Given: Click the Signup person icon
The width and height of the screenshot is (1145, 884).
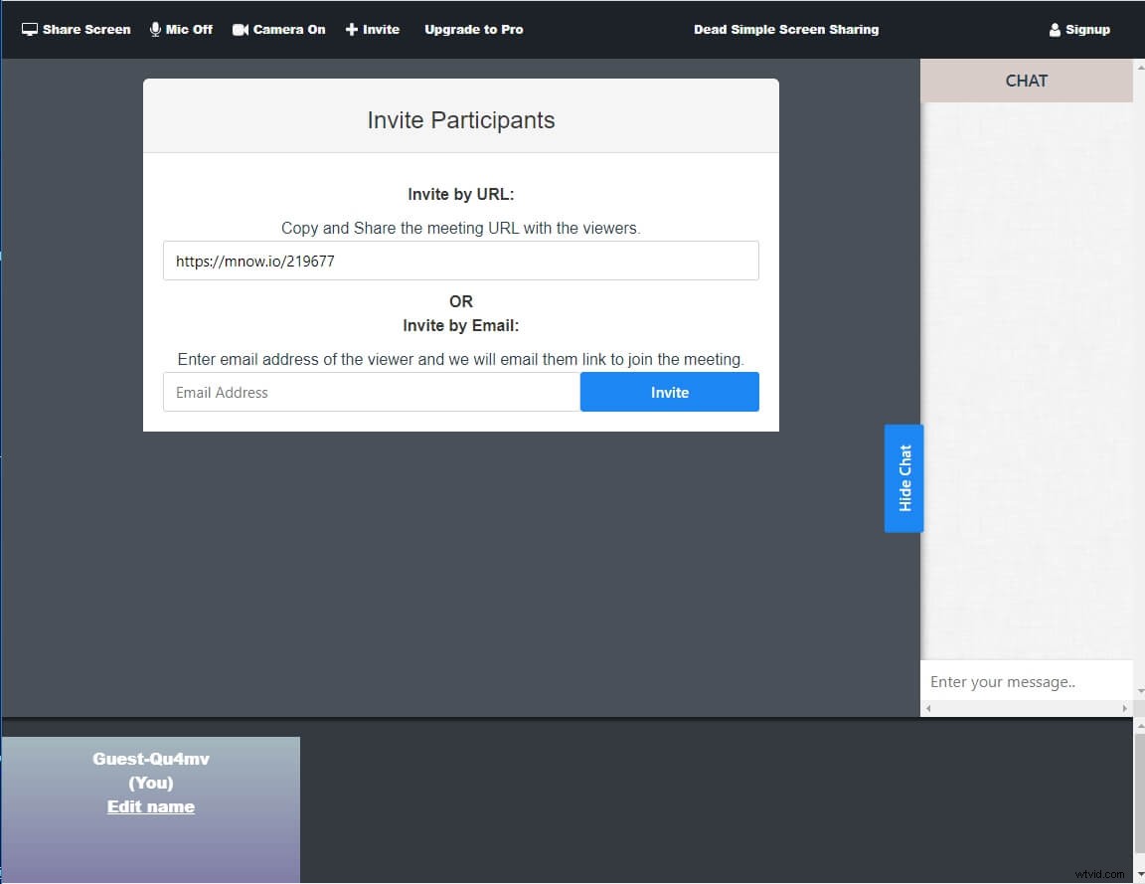Looking at the screenshot, I should point(1054,29).
